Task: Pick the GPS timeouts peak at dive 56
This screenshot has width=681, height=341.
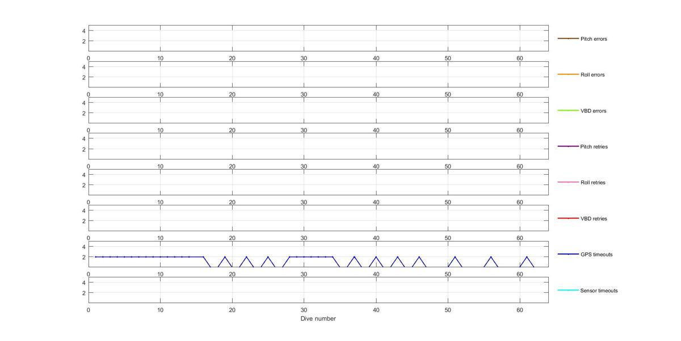Action: 491,257
